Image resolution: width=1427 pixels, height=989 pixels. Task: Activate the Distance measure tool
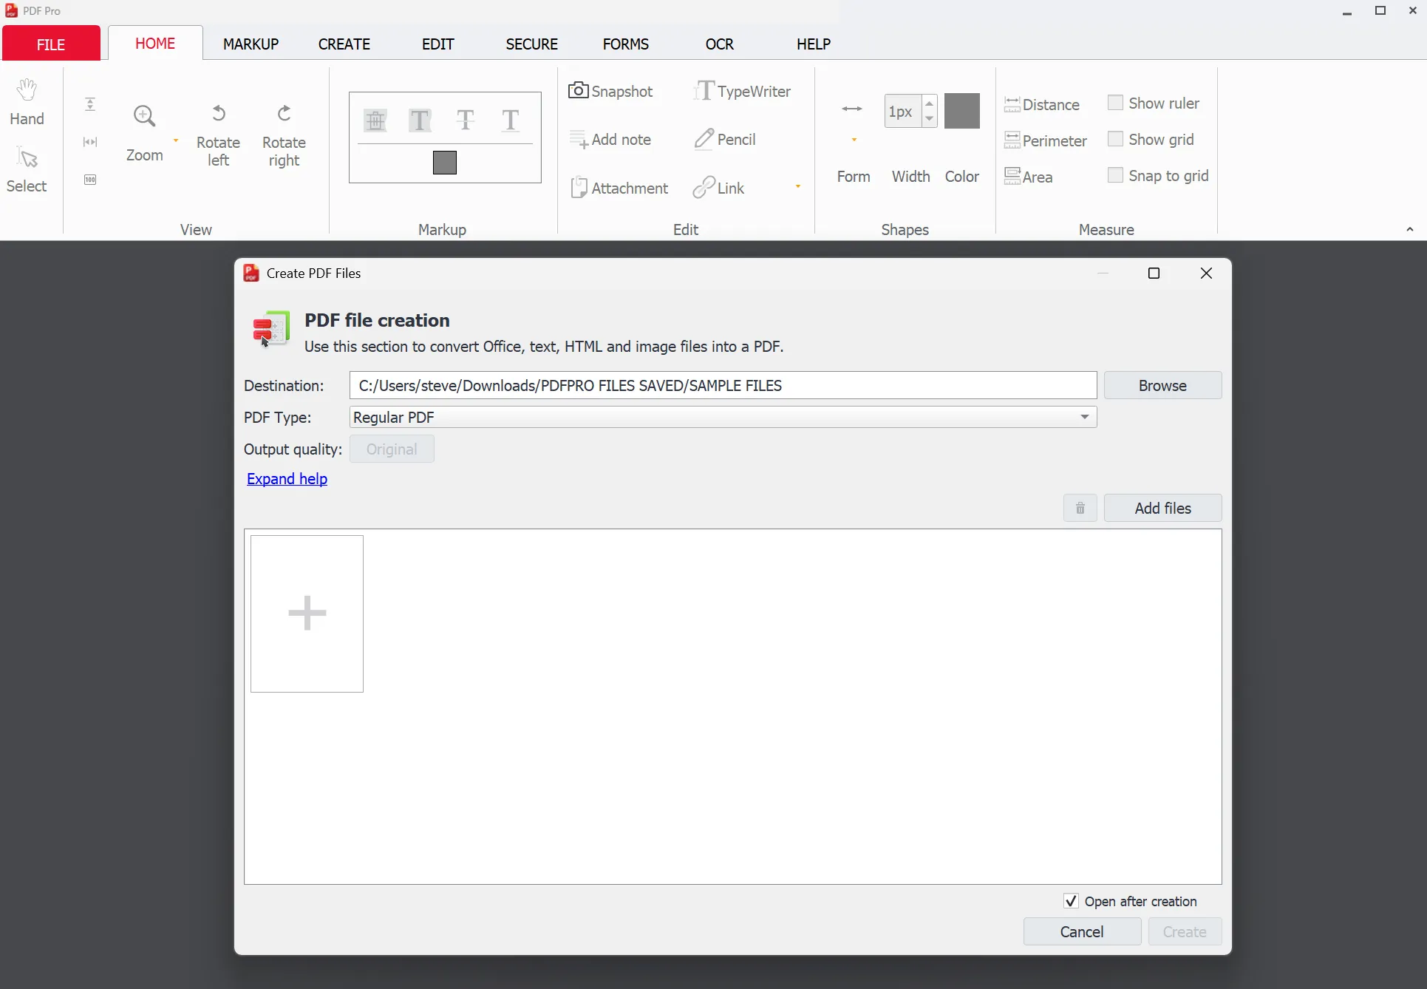point(1042,104)
